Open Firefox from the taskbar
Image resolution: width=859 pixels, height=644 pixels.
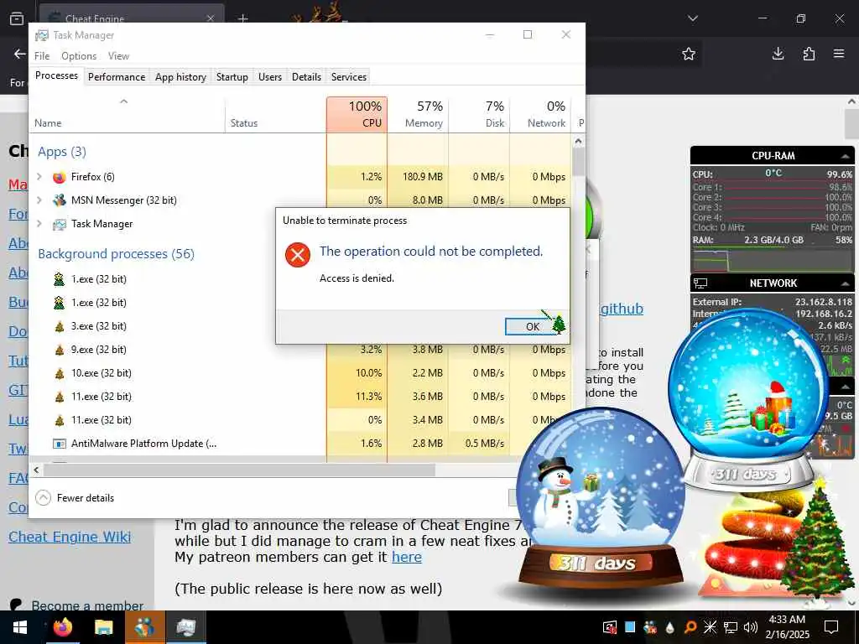coord(62,627)
